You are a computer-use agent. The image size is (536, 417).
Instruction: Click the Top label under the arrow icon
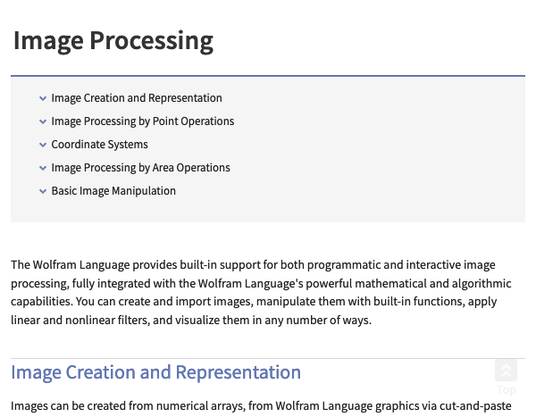click(x=507, y=390)
